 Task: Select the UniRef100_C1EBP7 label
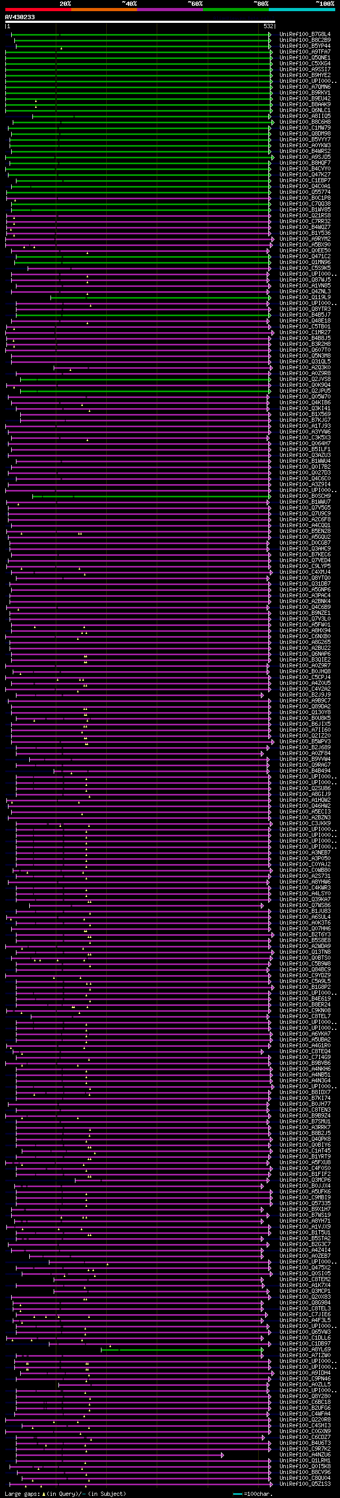305,180
